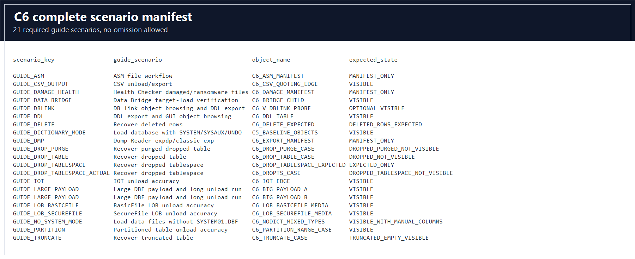This screenshot has height=259, width=635.
Task: Click the GUIDE_LOB_SECUREFILE scenario key
Action: click(x=48, y=214)
